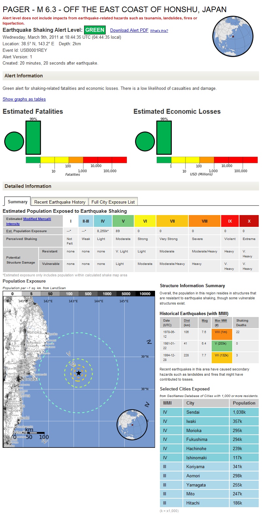Click the Population column header

[244, 403]
